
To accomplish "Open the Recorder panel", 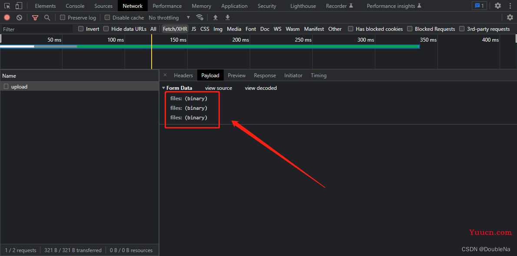I will pyautogui.click(x=340, y=6).
